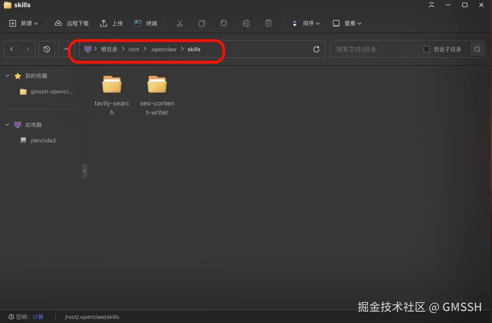This screenshot has width=492, height=323.
Task: Open the 查看 view menu
Action: point(347,23)
